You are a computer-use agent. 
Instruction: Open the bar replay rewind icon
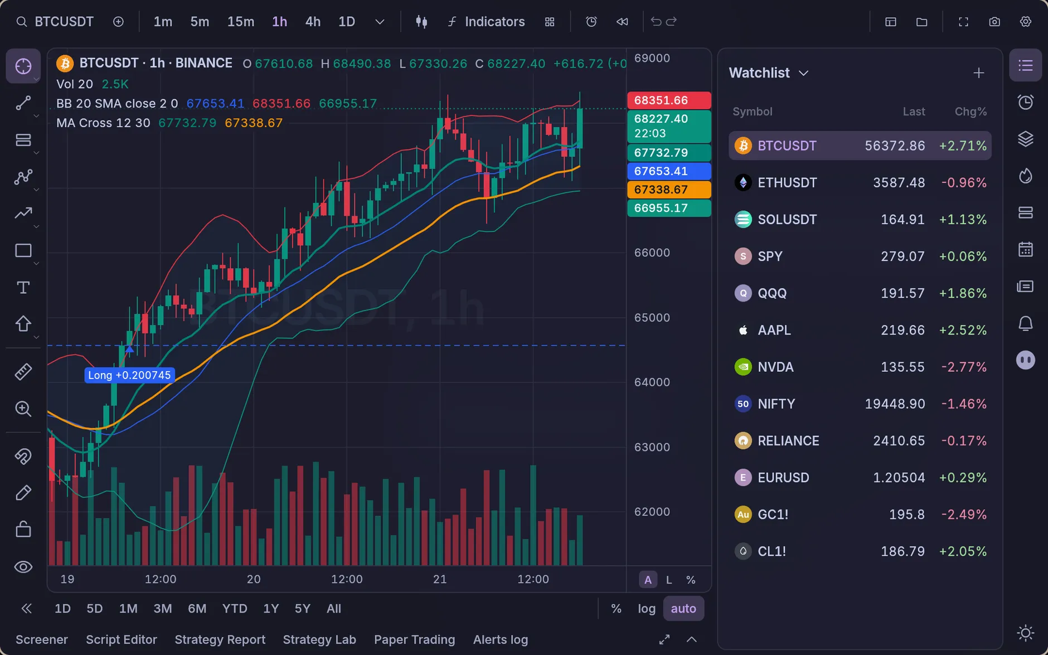pos(622,22)
